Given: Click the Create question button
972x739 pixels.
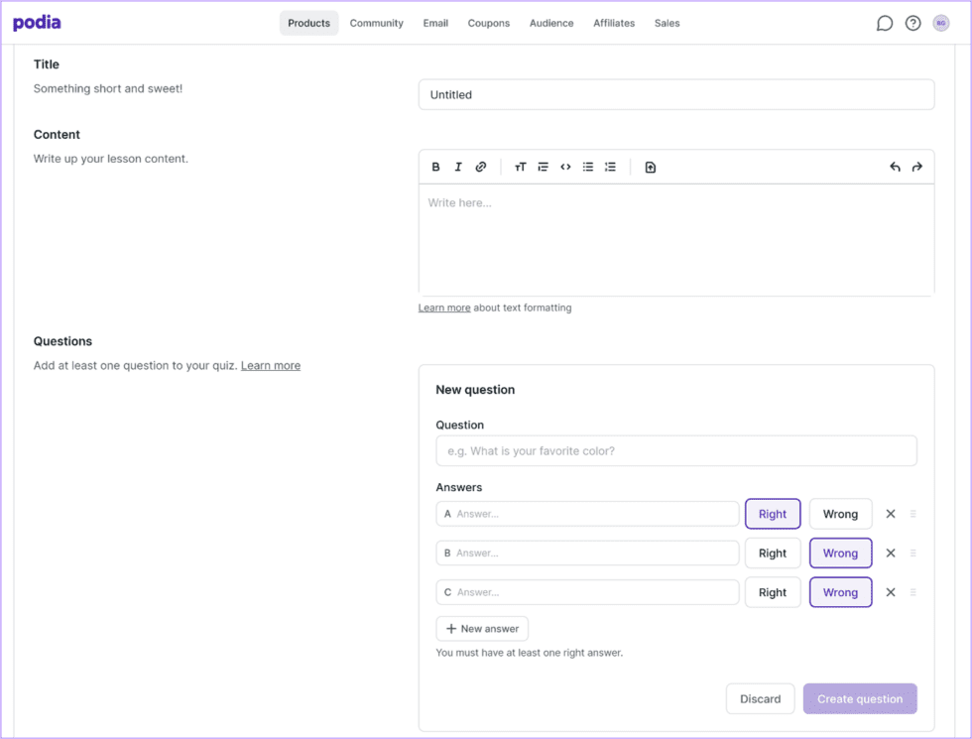Looking at the screenshot, I should 860,698.
